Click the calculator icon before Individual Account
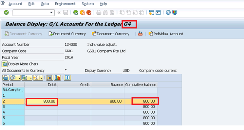The height and width of the screenshot is (130, 244). (140, 34)
